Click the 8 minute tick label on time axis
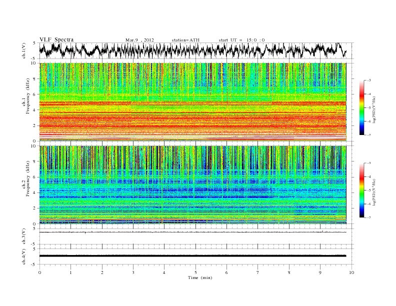 coord(289,272)
